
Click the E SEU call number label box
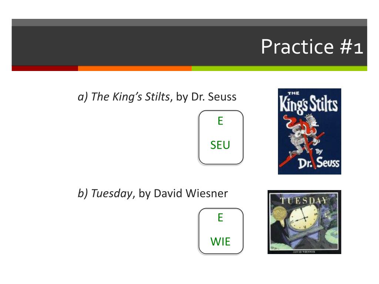click(221, 137)
